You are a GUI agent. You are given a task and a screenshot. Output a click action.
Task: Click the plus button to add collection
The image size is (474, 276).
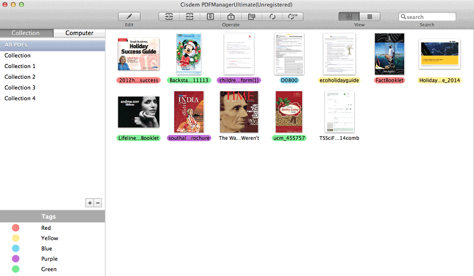(x=89, y=203)
